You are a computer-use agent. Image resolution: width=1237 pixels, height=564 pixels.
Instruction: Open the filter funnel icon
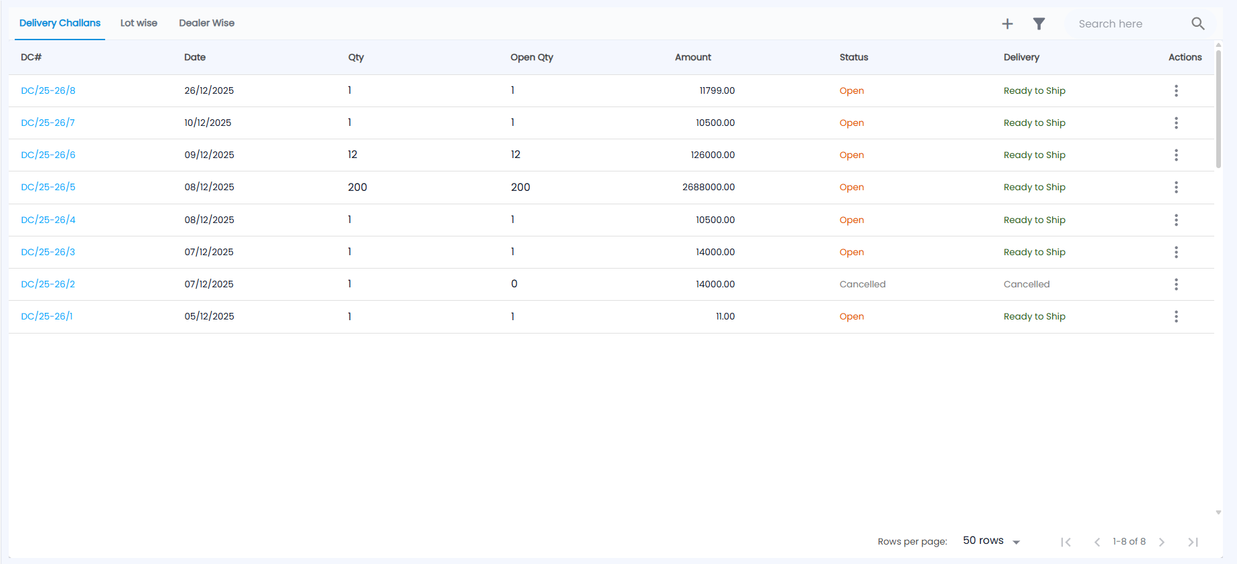(1039, 24)
